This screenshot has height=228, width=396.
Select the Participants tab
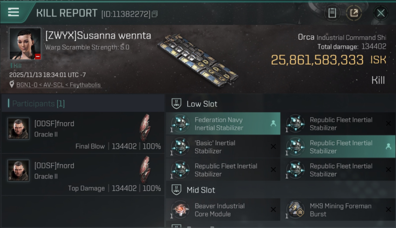coord(38,104)
